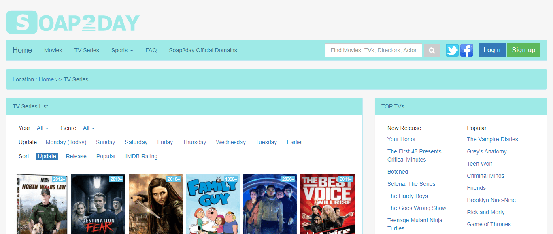Click the Soap2Day logo
The image size is (553, 234).
click(73, 22)
